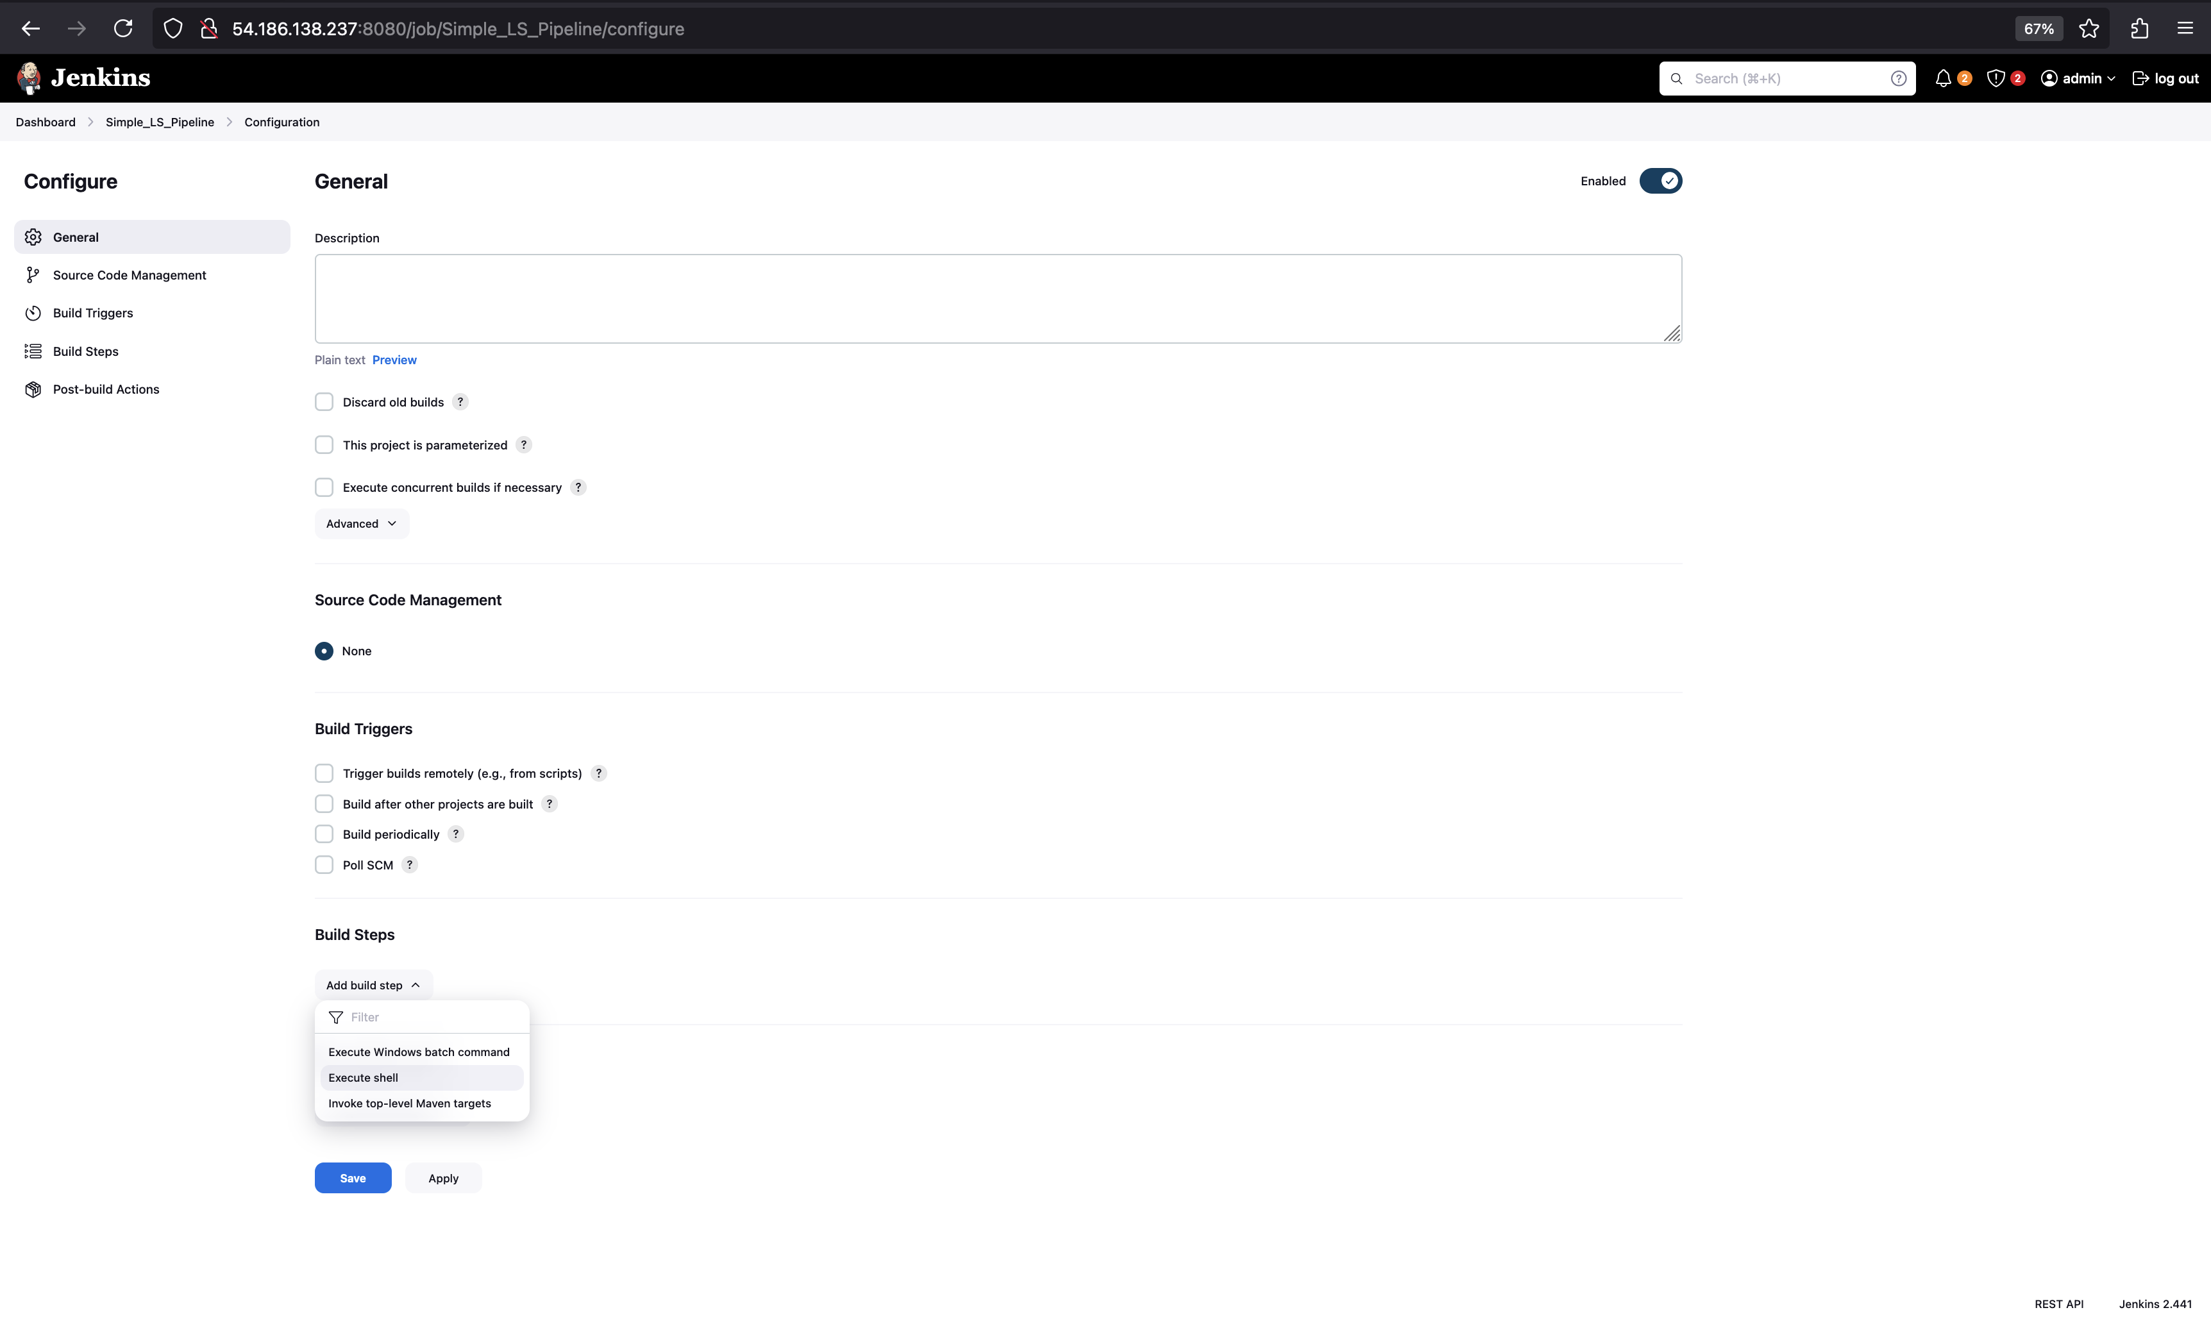
Task: Click help icon next to Discard old builds
Action: point(460,402)
